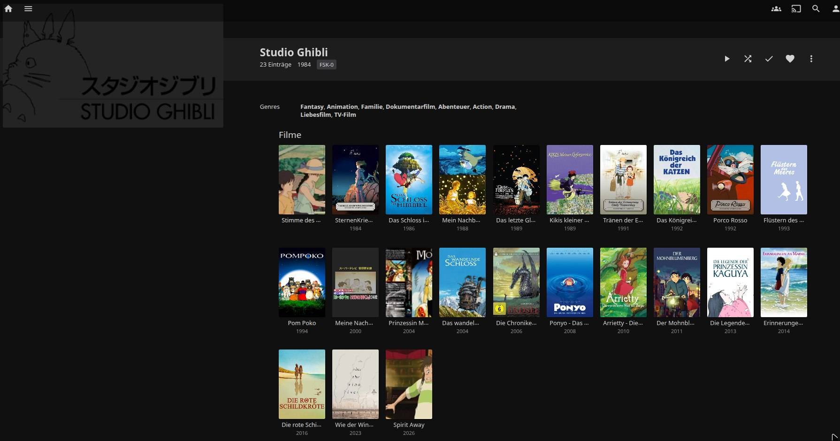The height and width of the screenshot is (441, 840).
Task: Click the 'Die rote Schi...' title text
Action: point(302,425)
